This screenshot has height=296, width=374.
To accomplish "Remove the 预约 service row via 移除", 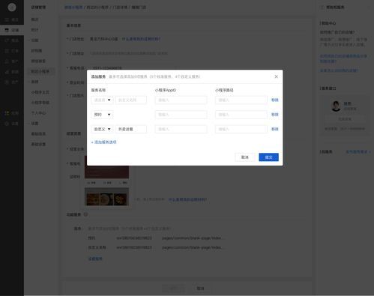I will click(x=275, y=115).
